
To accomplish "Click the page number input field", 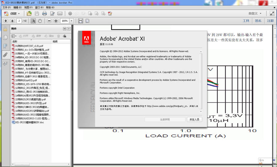I will pyautogui.click(x=19, y=21).
